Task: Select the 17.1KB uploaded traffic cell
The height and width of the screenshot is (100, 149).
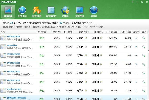Action: click(x=128, y=73)
